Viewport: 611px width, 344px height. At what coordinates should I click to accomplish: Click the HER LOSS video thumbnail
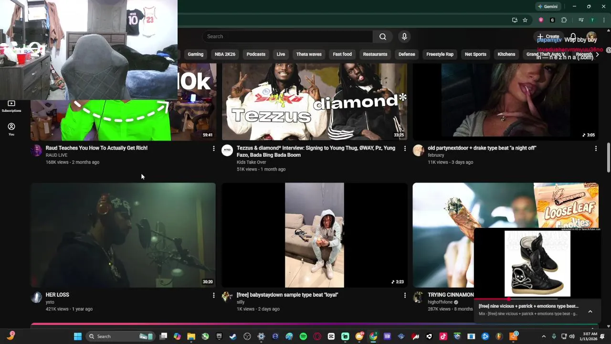[123, 235]
